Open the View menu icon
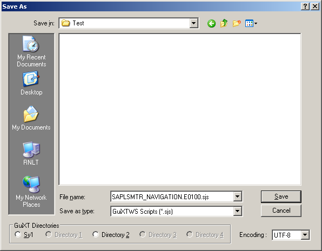Viewport: 322px width, 251px height. tap(251, 23)
